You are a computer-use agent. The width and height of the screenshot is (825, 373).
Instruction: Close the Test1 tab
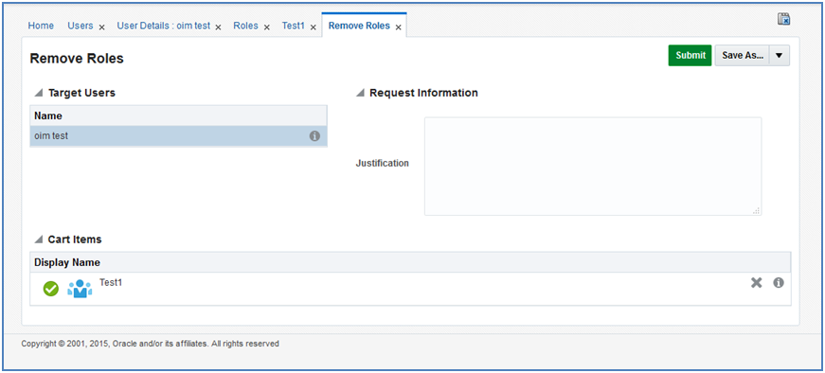click(x=314, y=27)
